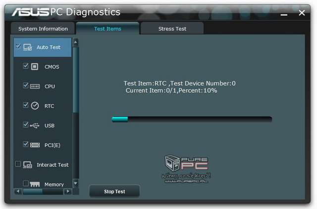Screen dimensions: 317x209
Task: Click the Memory module icon
Action: 35,184
